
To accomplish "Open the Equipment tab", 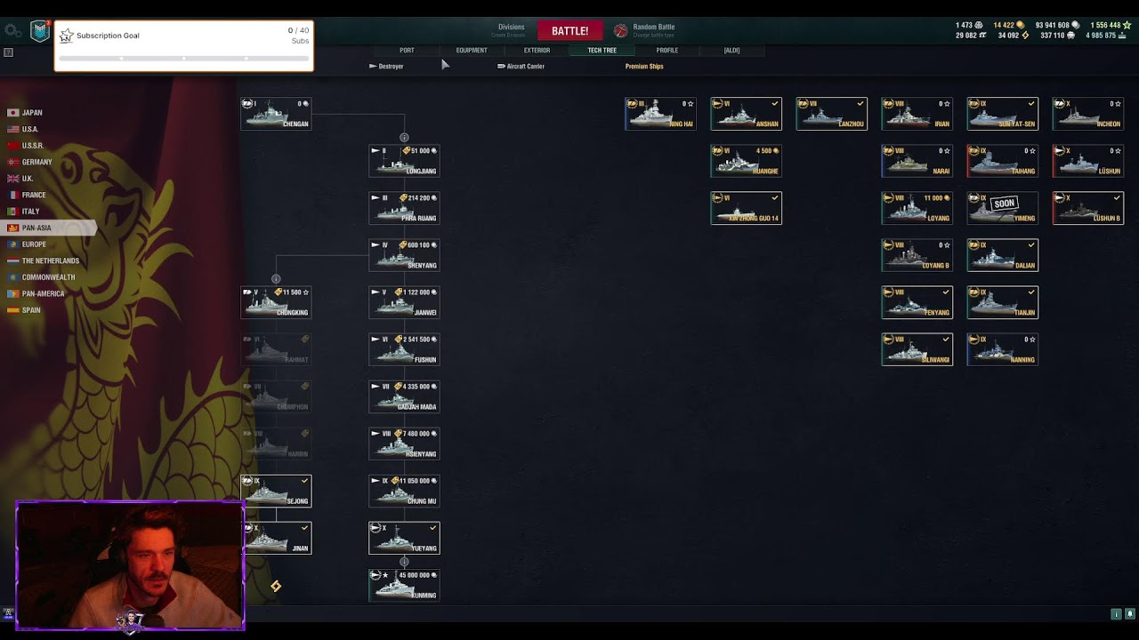I will click(472, 51).
